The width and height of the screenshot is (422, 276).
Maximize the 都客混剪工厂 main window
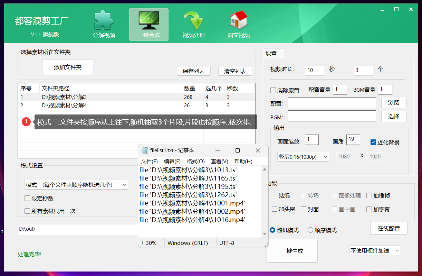[x=396, y=9]
